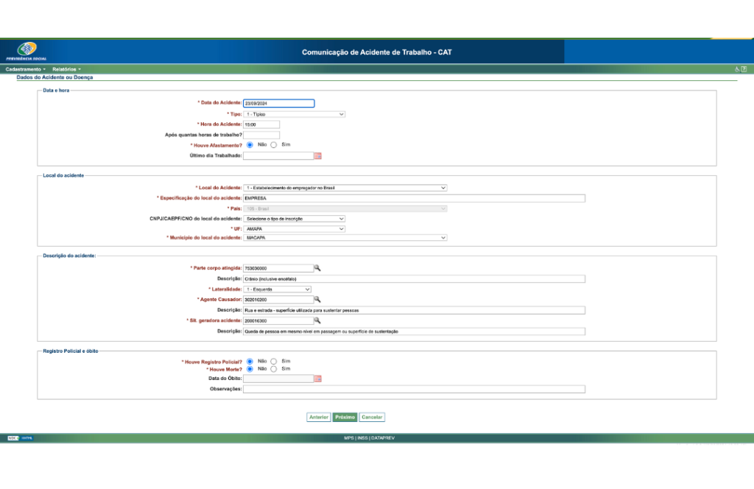Screen dimensions: 754x489
Task: Click the Observações text field
Action: [414, 389]
